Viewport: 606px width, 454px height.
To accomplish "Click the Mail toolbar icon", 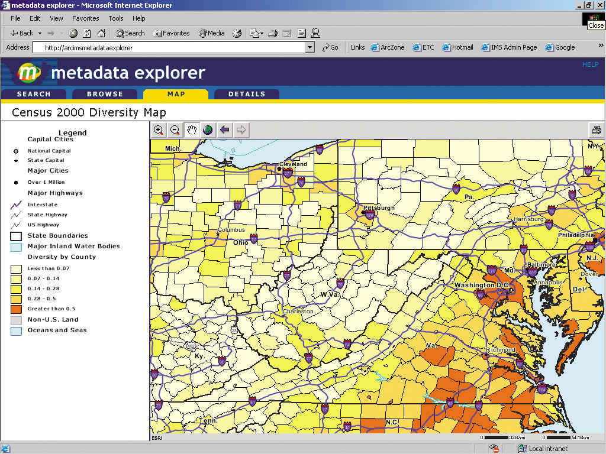I will (254, 33).
